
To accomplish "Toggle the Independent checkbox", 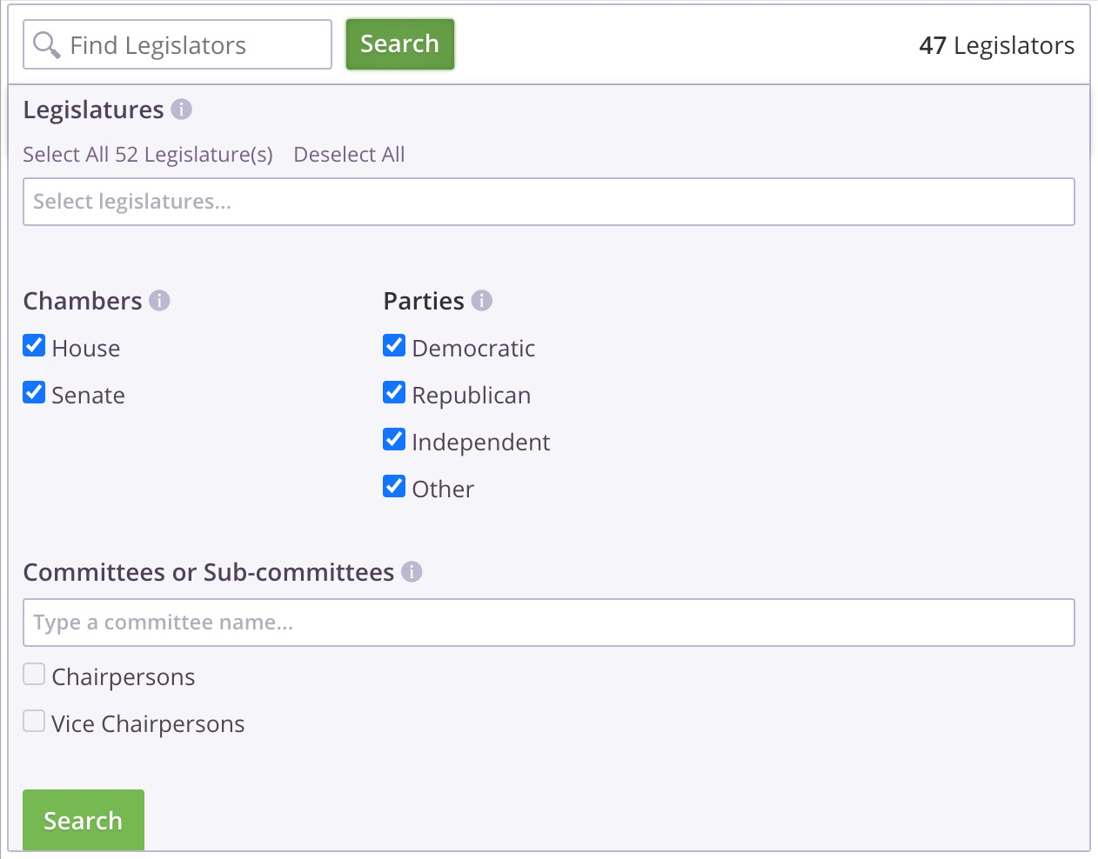I will (x=394, y=440).
